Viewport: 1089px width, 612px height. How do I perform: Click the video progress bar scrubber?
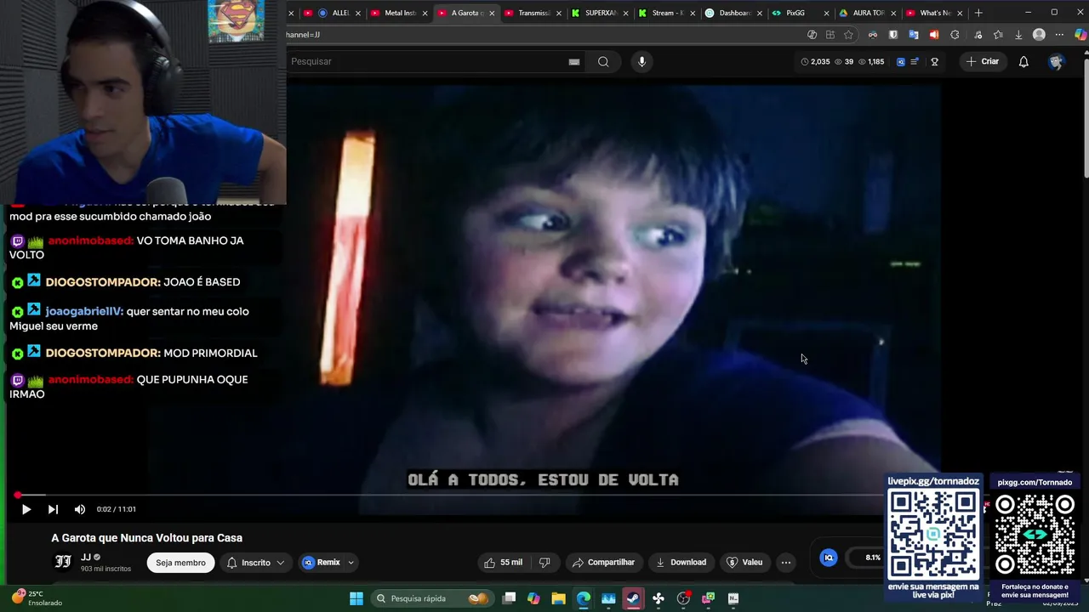coord(17,495)
